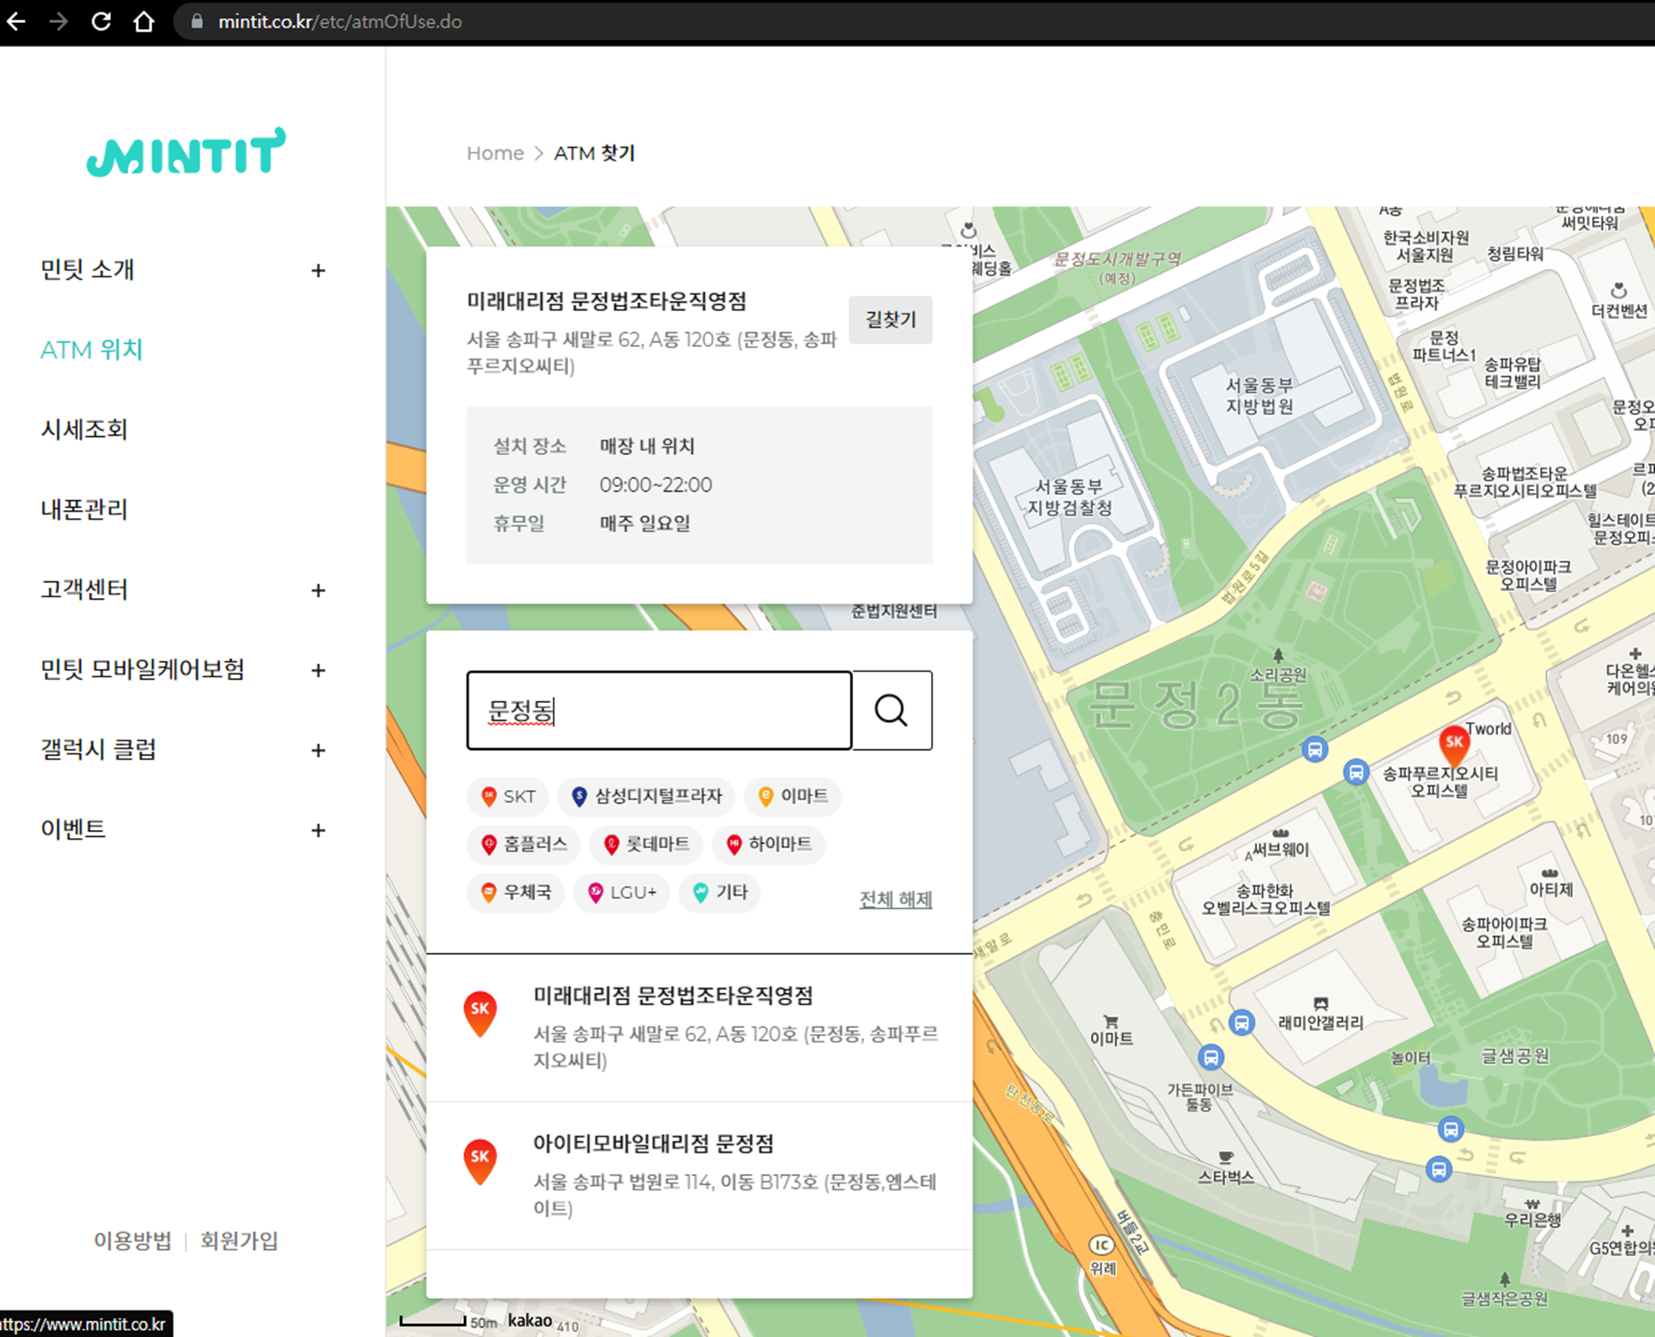Click the Tworld SK map pin
The image size is (1655, 1337).
pyautogui.click(x=1454, y=744)
